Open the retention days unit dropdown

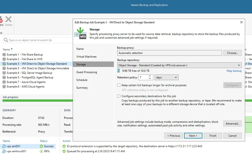pos(166,77)
